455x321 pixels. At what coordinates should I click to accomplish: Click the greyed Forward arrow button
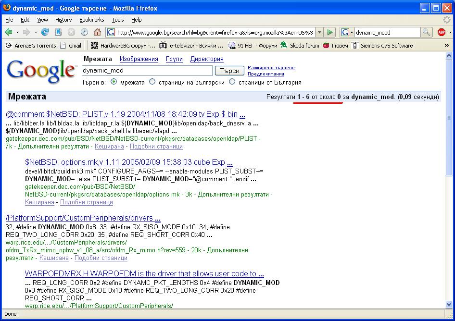[x=26, y=32]
